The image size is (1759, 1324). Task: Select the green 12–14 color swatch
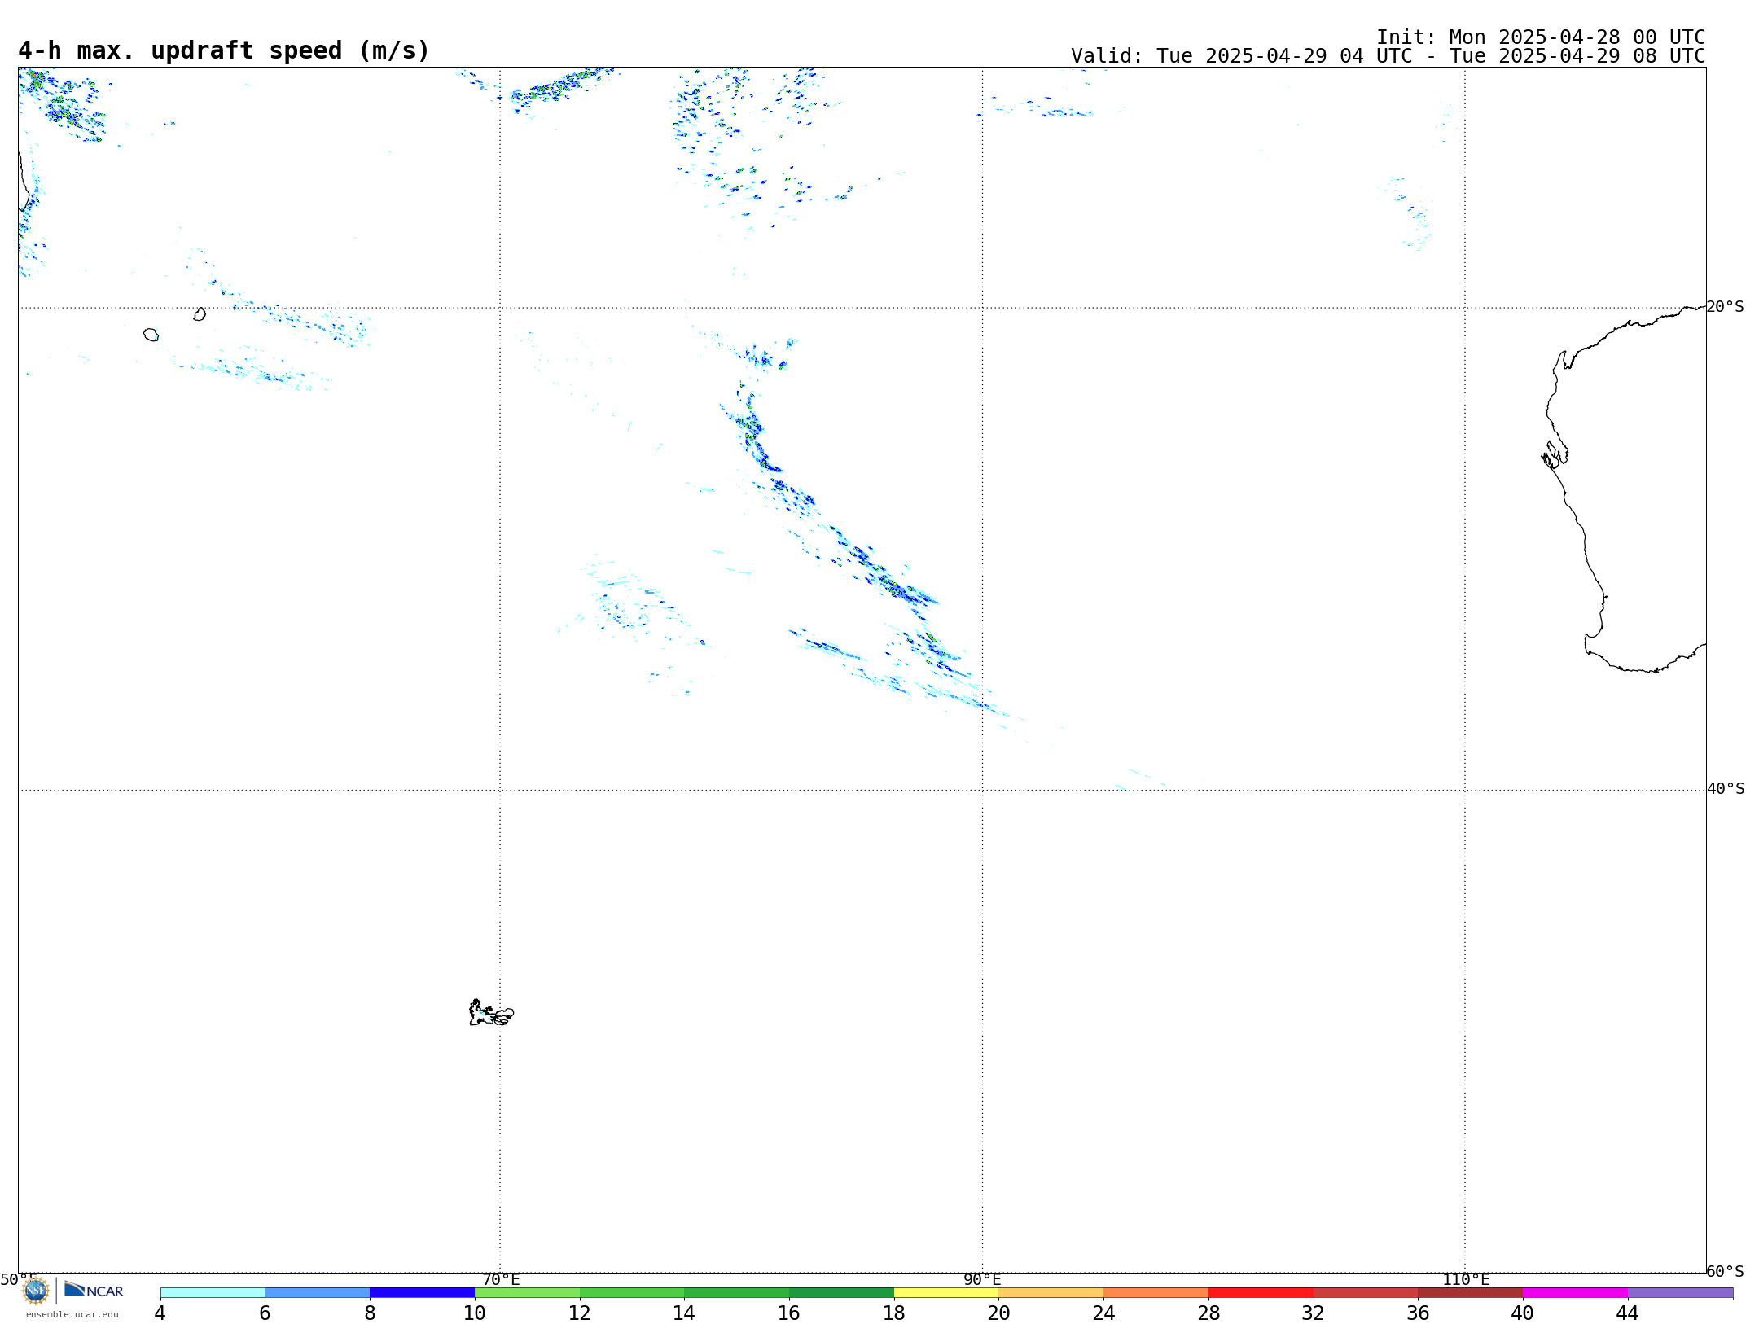pyautogui.click(x=632, y=1293)
